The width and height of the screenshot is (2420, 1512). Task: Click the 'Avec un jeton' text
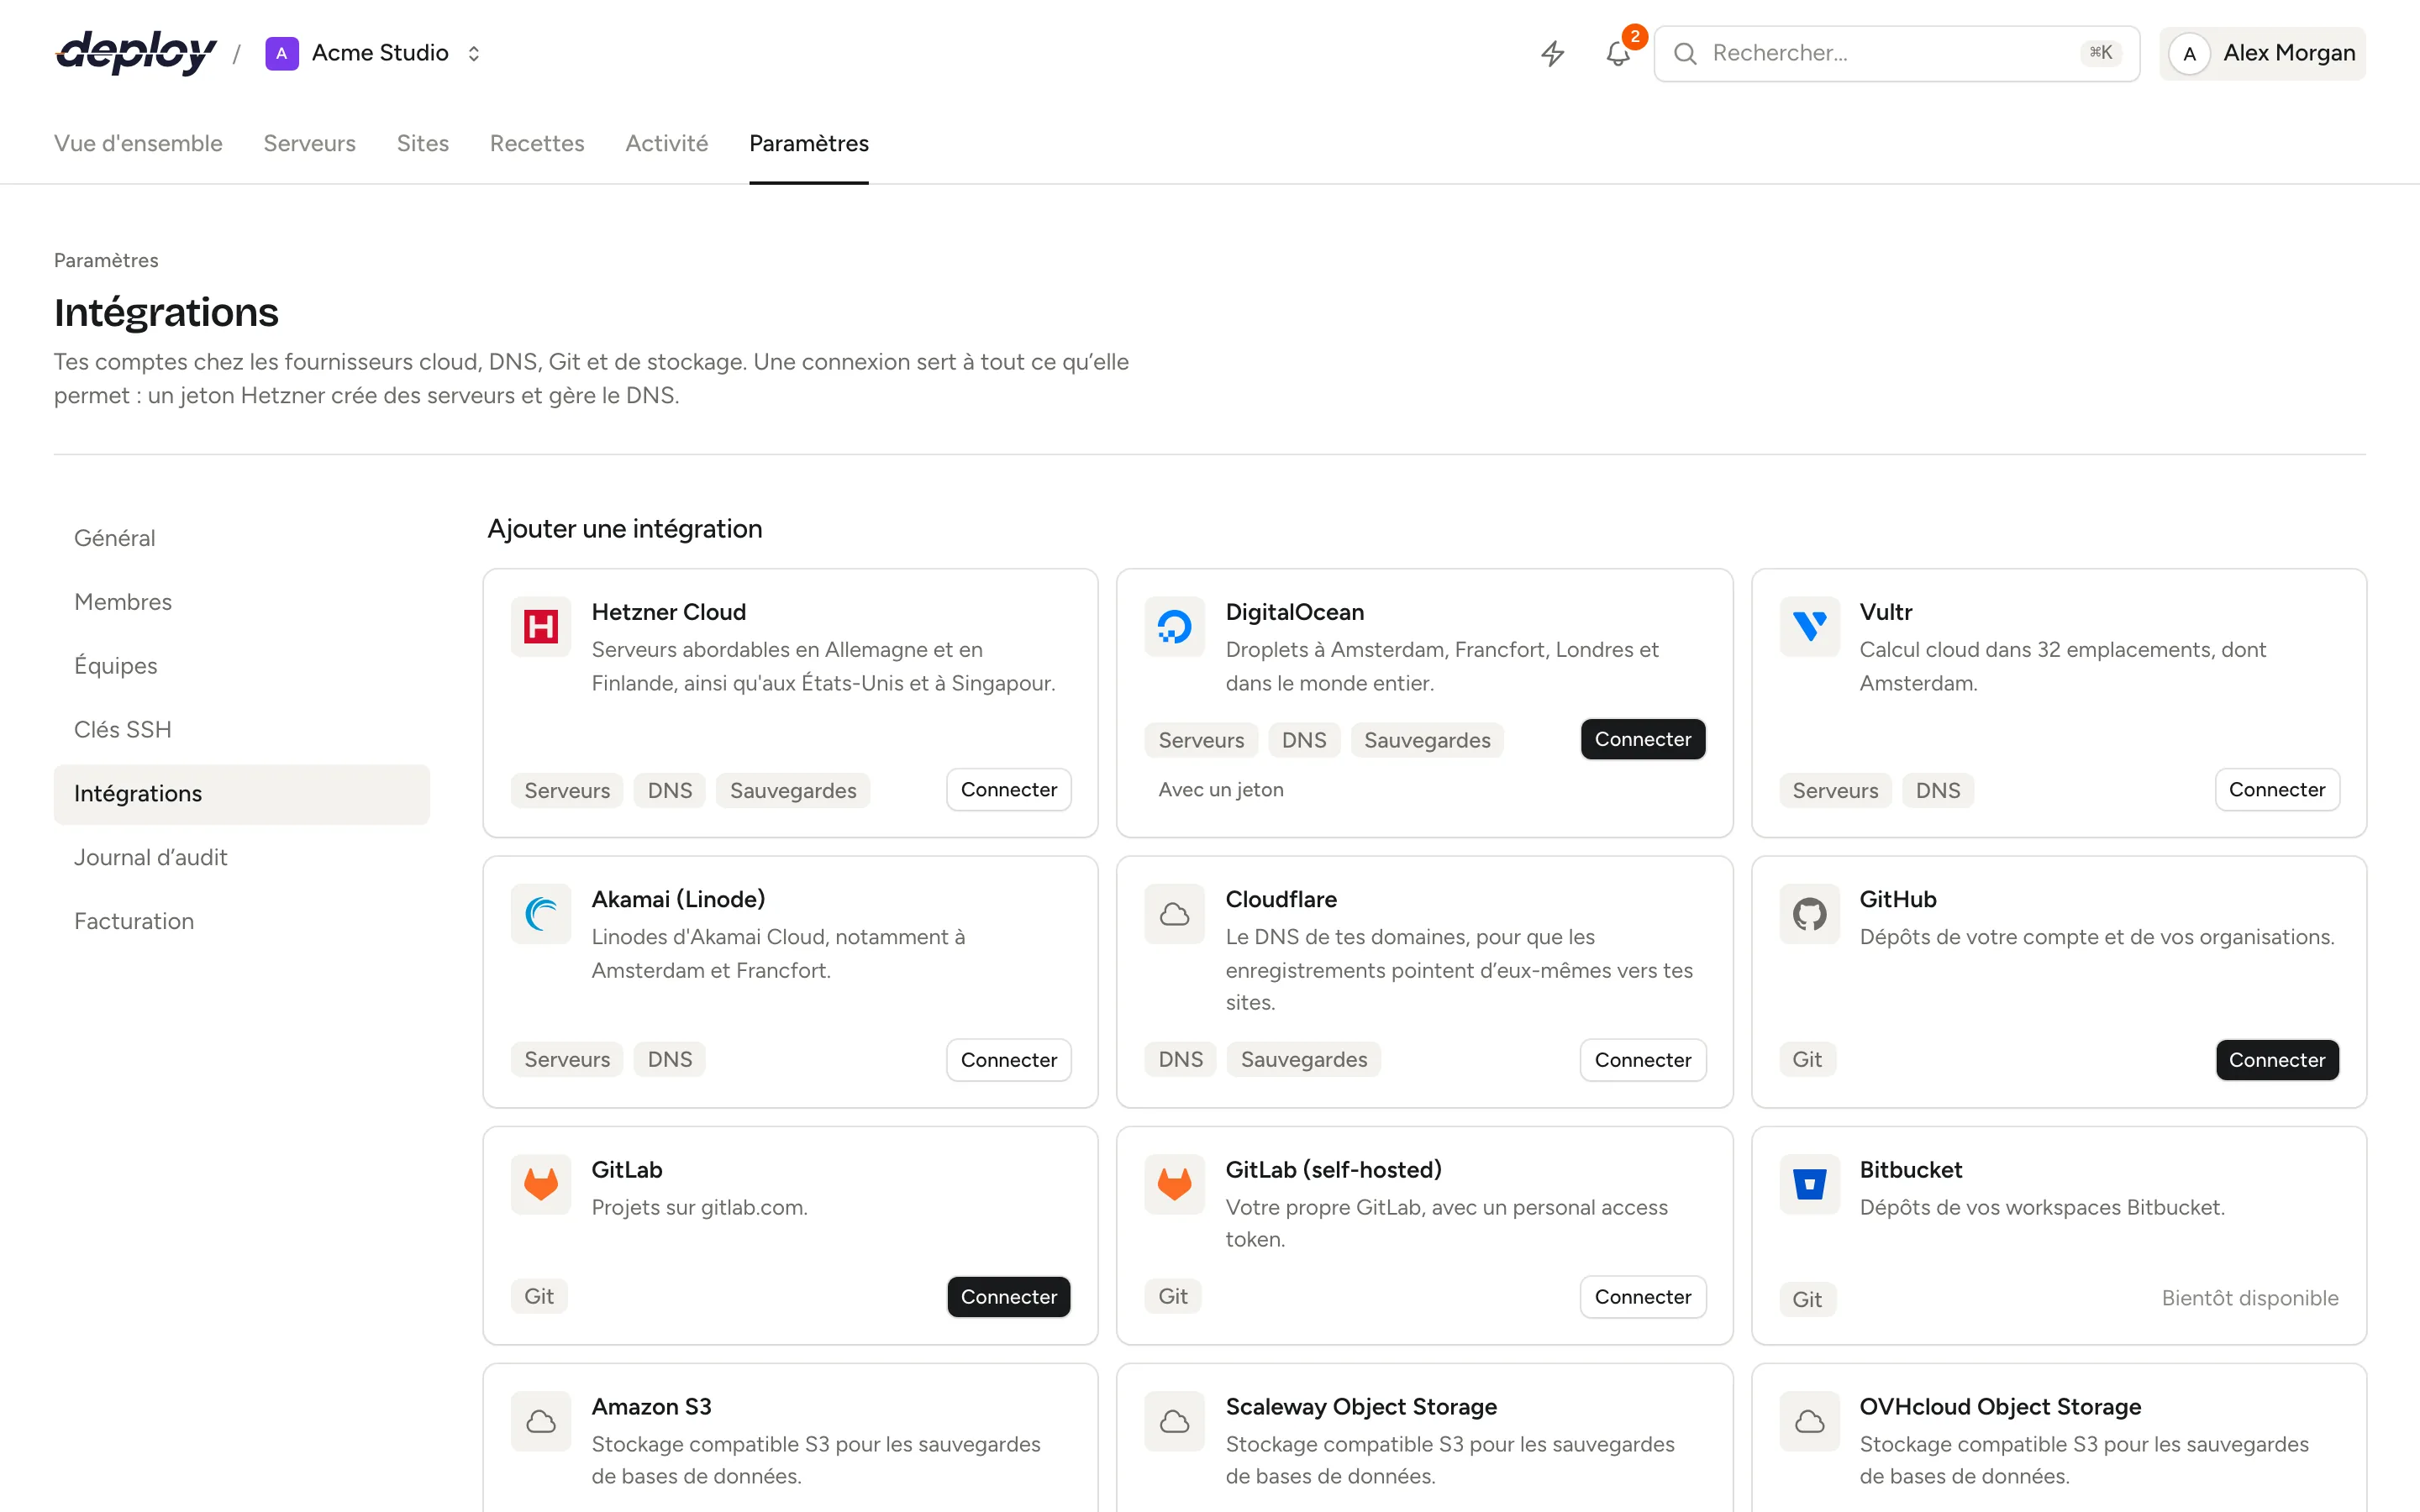[1220, 790]
